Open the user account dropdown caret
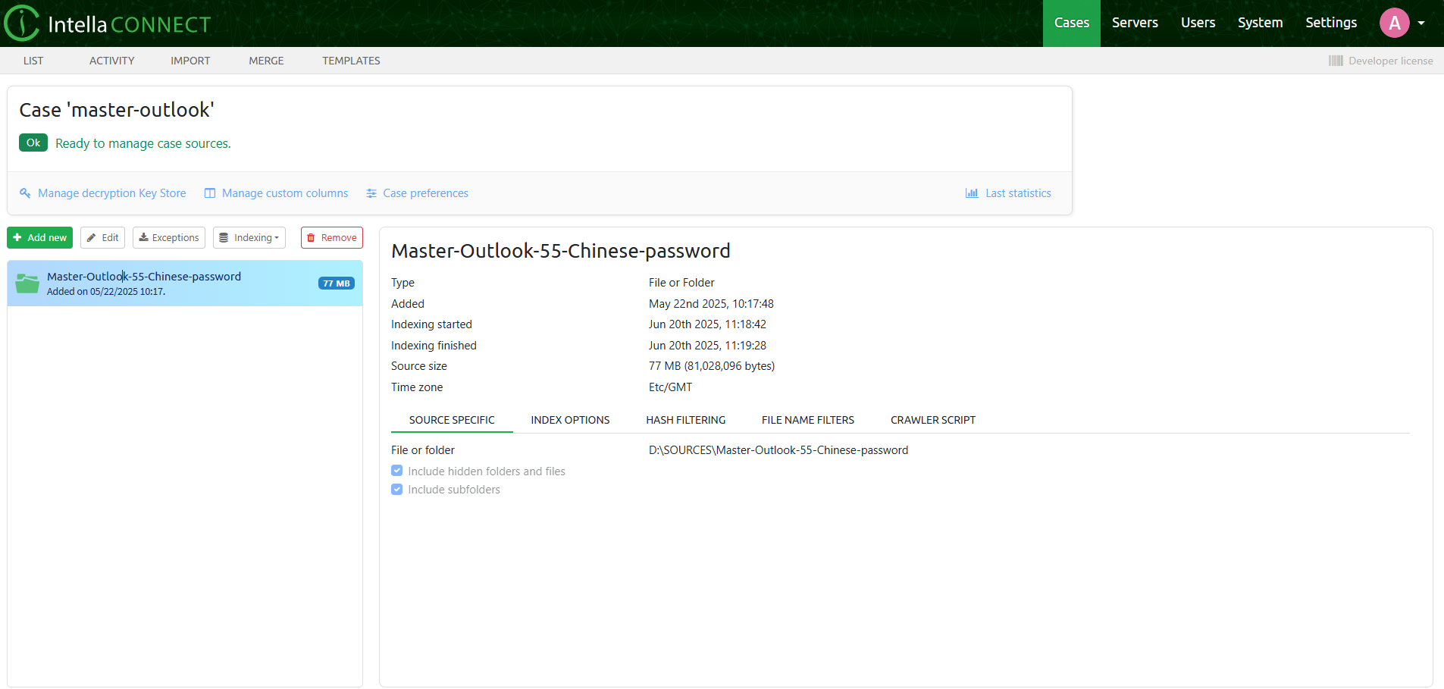The image size is (1444, 689). click(x=1421, y=23)
